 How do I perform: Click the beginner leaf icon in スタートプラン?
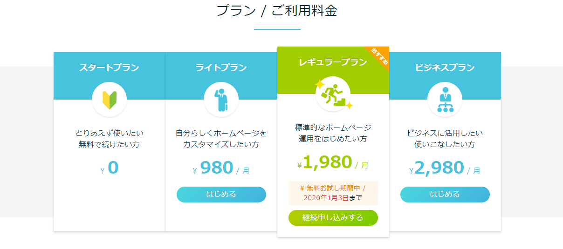(x=110, y=100)
